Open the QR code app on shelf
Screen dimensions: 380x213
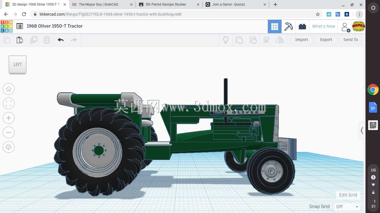click(x=373, y=125)
